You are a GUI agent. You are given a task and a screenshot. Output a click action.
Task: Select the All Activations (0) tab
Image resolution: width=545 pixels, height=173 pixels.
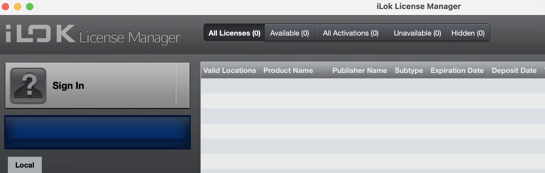coord(351,33)
